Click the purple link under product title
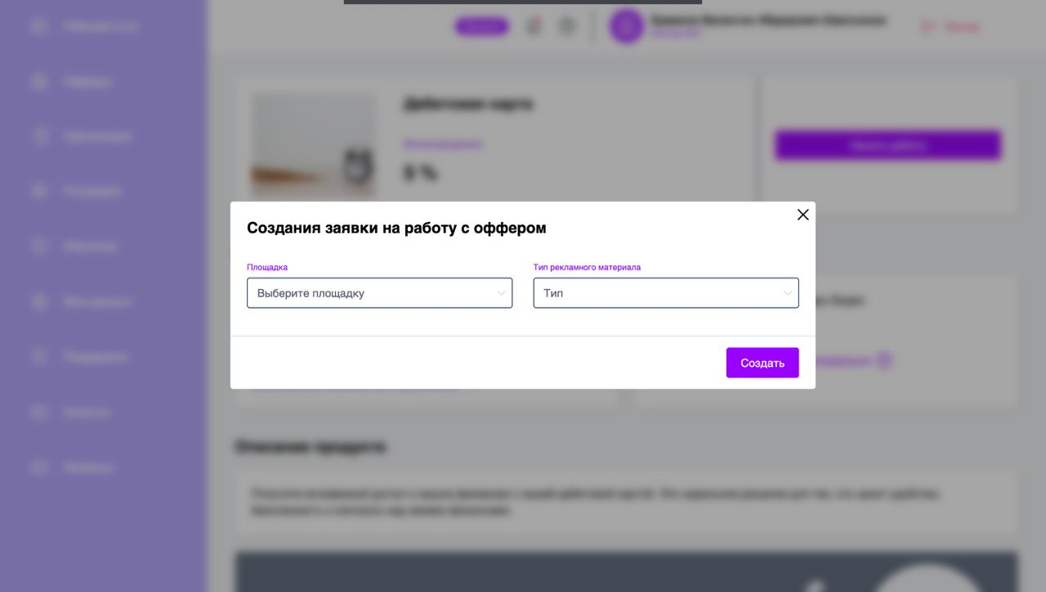The image size is (1046, 592). (442, 144)
